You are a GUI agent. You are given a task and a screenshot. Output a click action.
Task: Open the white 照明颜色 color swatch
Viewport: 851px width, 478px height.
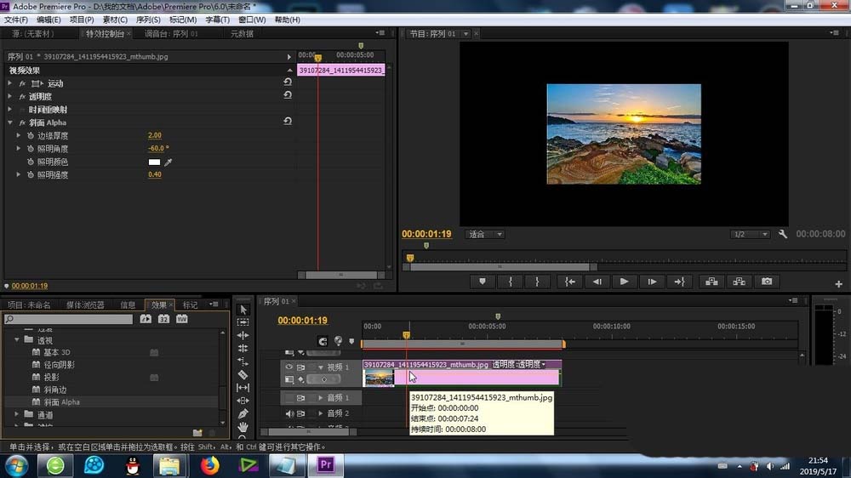pos(154,162)
